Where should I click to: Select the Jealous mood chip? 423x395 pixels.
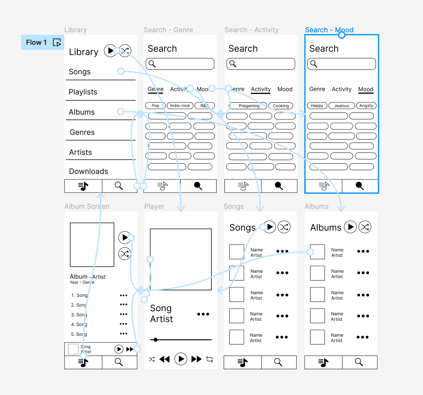pos(341,106)
